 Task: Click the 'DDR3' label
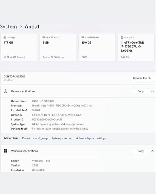(x=85, y=57)
